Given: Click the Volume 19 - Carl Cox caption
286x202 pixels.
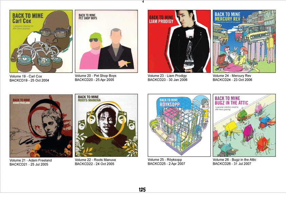Looking at the screenshot, I should (x=26, y=76).
